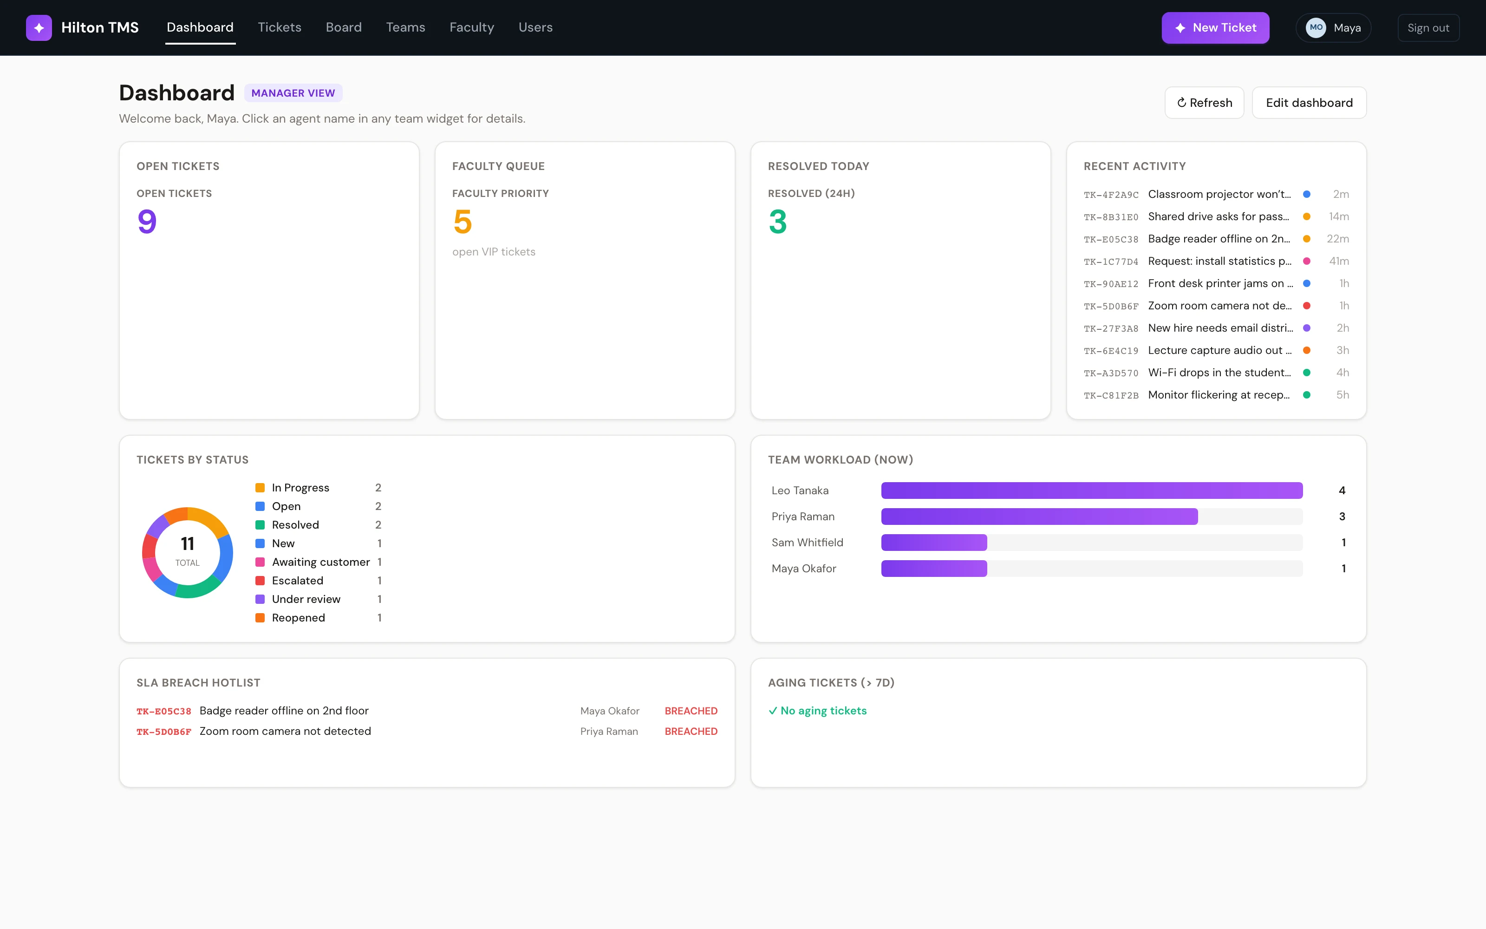
Task: Open the Tickets tab
Action: pyautogui.click(x=280, y=28)
